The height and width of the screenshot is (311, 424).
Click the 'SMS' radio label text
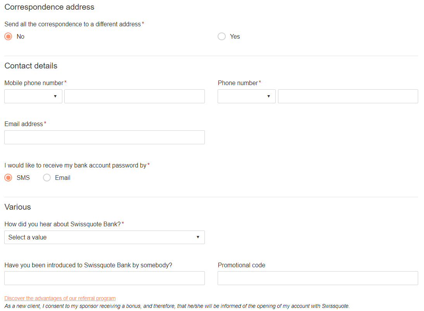[x=23, y=178]
